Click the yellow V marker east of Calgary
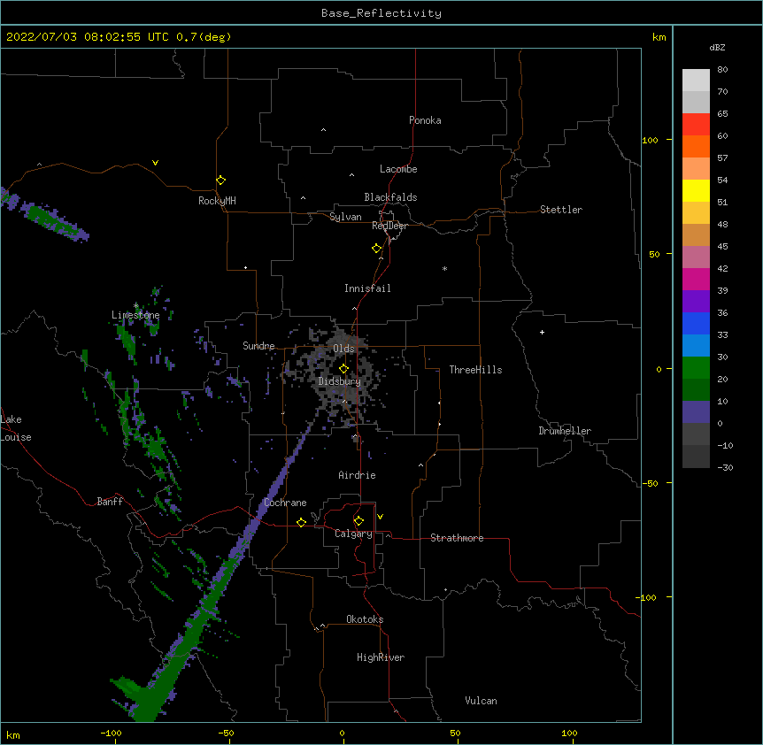Viewport: 763px width, 745px height. (x=380, y=517)
